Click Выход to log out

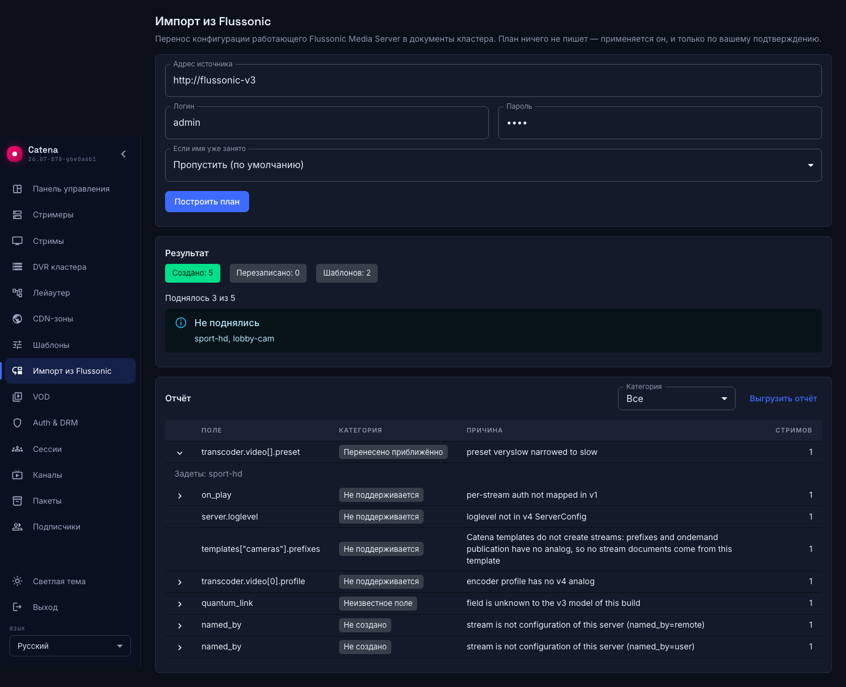[x=70, y=607]
